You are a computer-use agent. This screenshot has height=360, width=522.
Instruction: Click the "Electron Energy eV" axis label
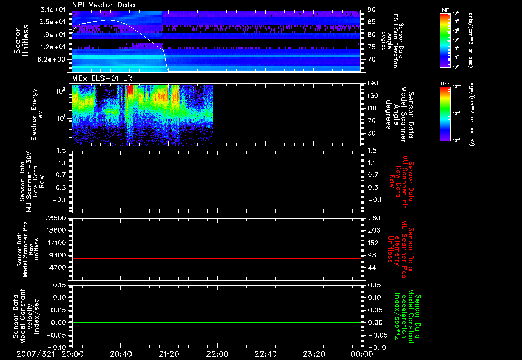click(x=37, y=114)
